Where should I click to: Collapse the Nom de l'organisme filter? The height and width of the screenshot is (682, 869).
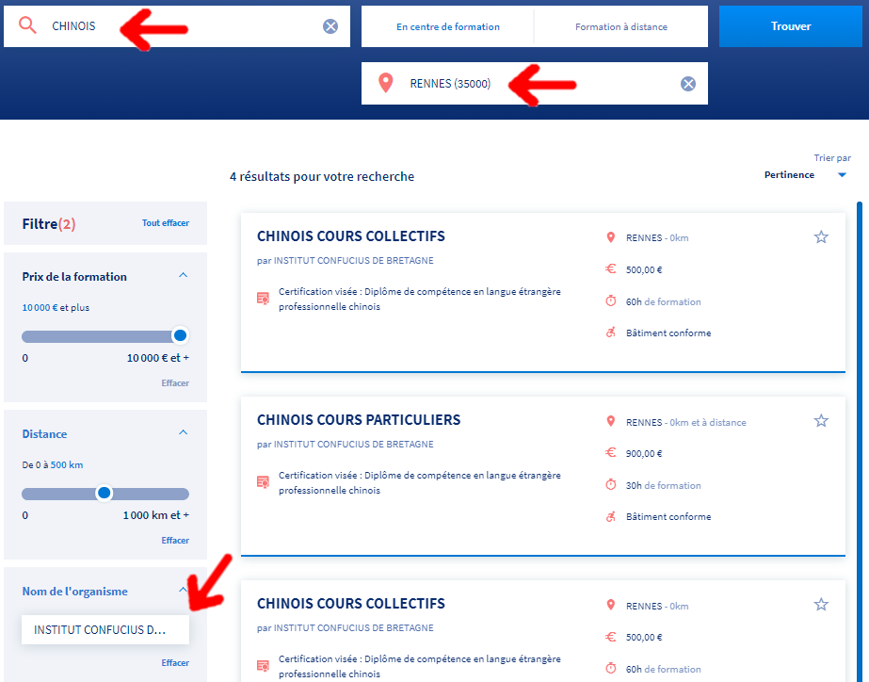coord(183,590)
